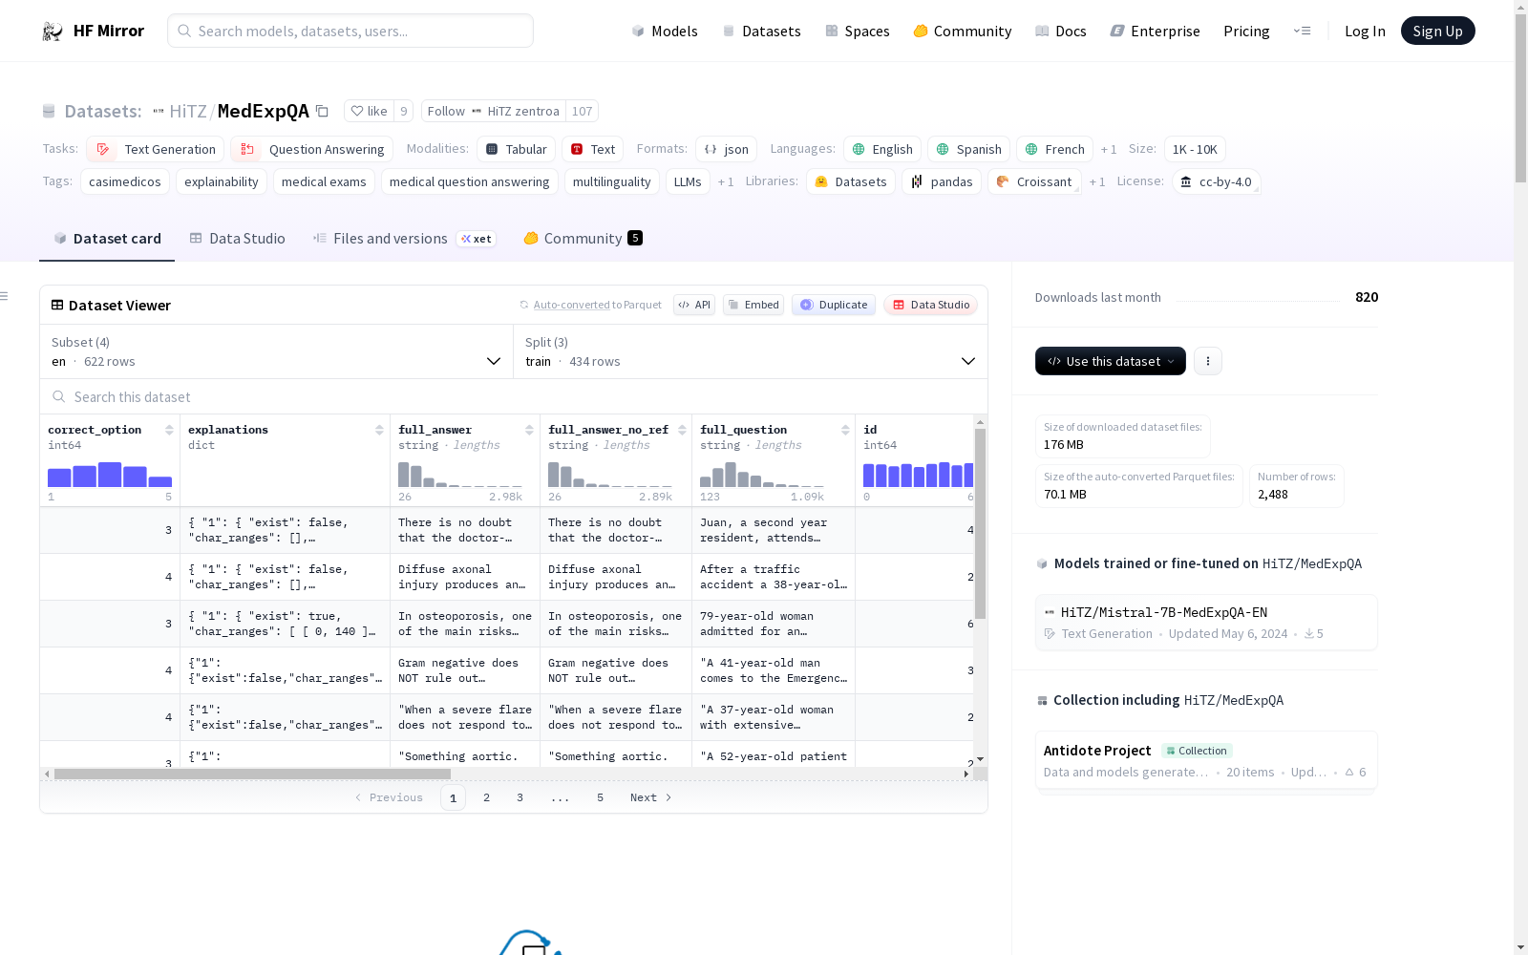Go to page 2 of the dataset rows
Viewport: 1528px width, 955px height.
pos(487,798)
